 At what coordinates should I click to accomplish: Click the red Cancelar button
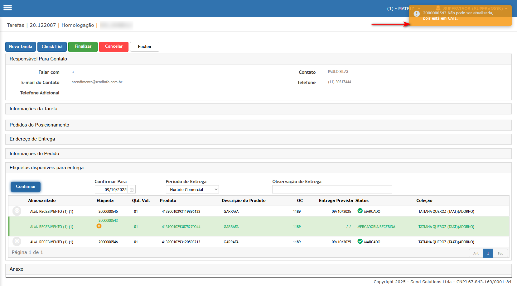click(x=114, y=47)
